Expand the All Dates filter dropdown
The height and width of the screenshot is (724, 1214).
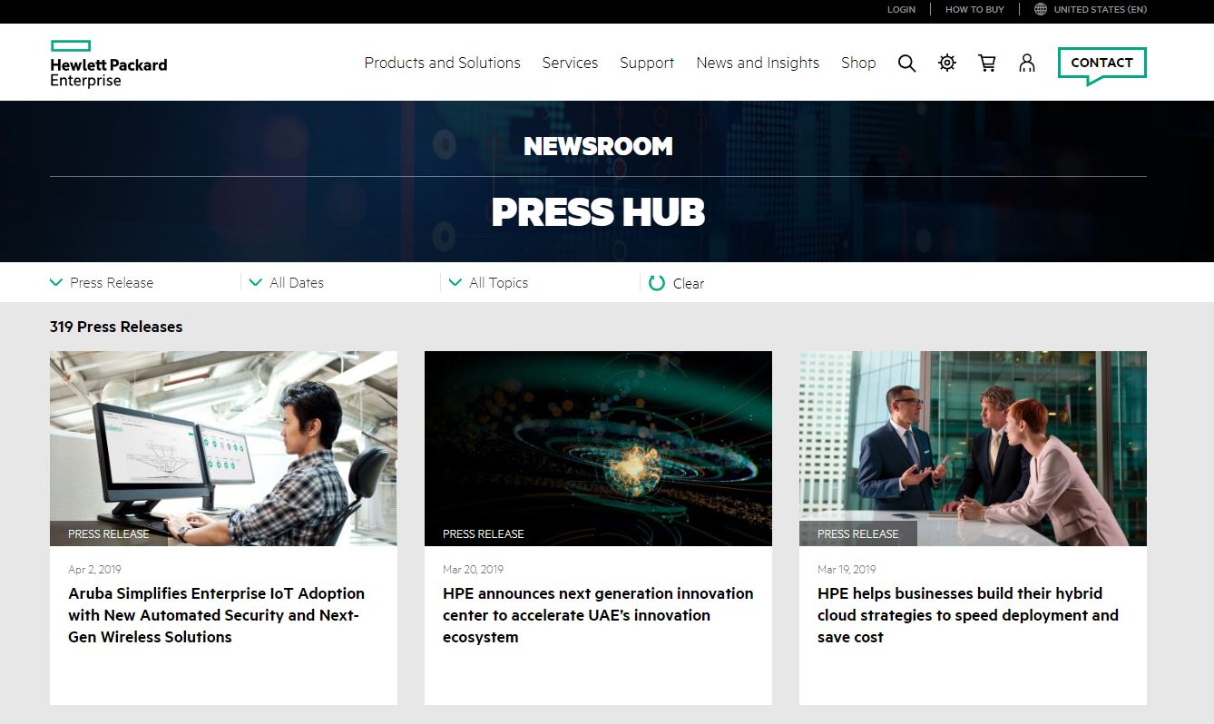click(x=287, y=283)
